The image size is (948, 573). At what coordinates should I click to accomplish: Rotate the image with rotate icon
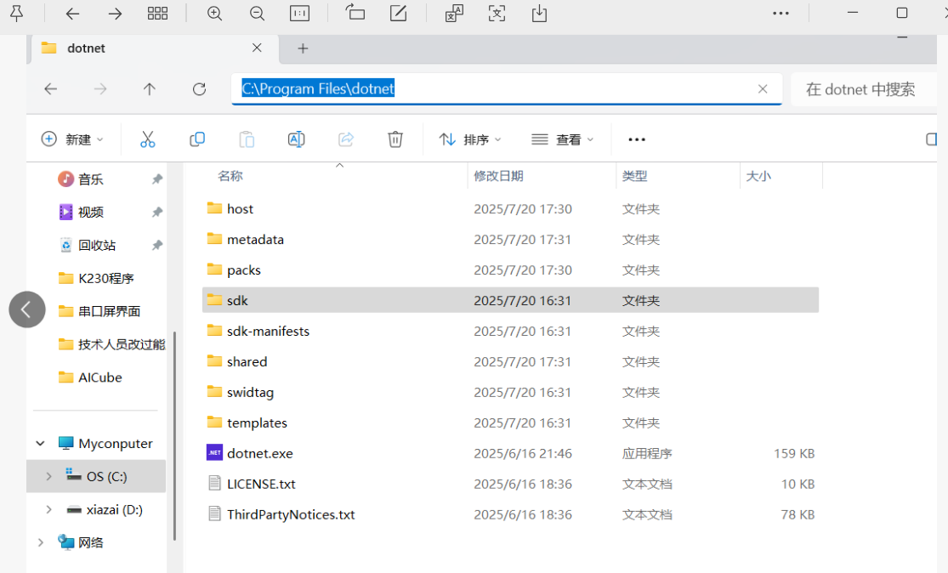click(x=355, y=13)
